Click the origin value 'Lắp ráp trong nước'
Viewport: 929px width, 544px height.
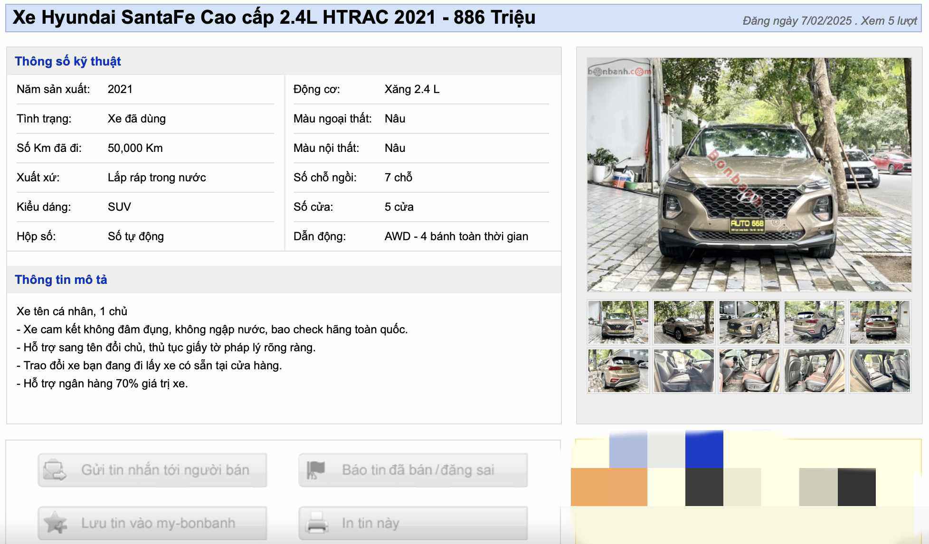[x=157, y=178]
